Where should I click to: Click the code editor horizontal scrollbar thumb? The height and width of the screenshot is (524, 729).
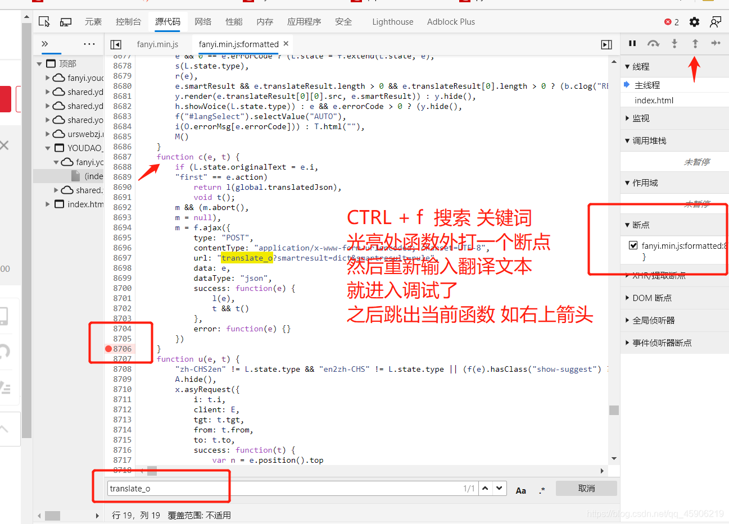pyautogui.click(x=152, y=471)
